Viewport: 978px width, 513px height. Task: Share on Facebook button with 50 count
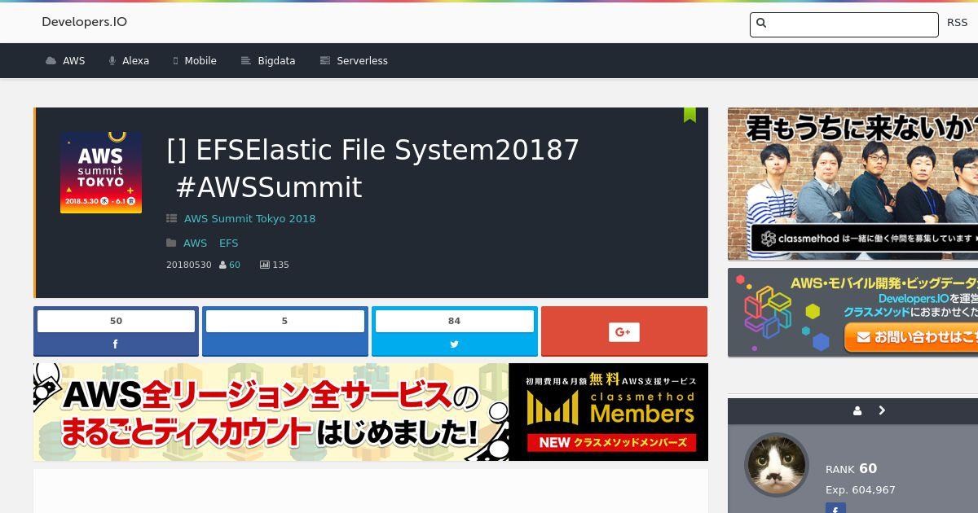pos(116,331)
